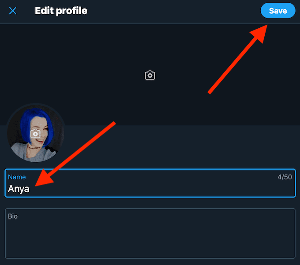Click empty top bar left of Save
Image resolution: width=300 pixels, height=265 pixels.
(x=176, y=11)
